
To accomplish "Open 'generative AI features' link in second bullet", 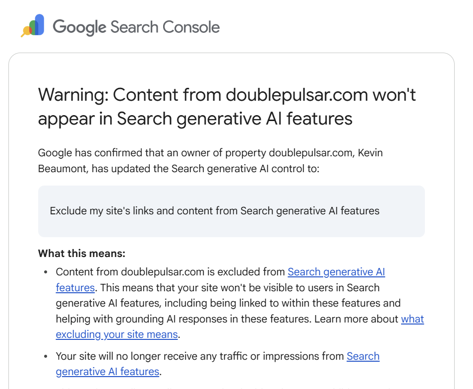I will coord(108,372).
